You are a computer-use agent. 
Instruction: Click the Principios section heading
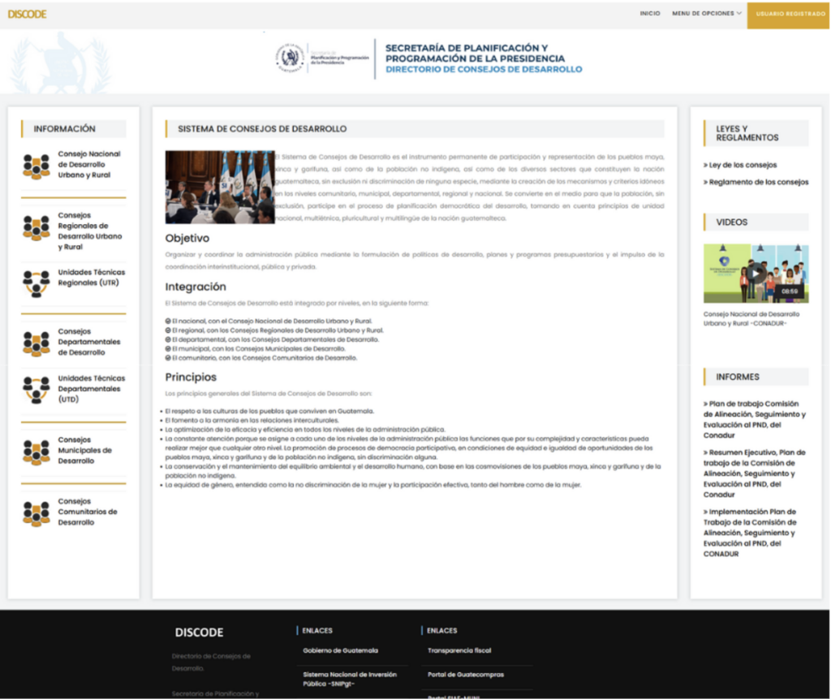191,377
